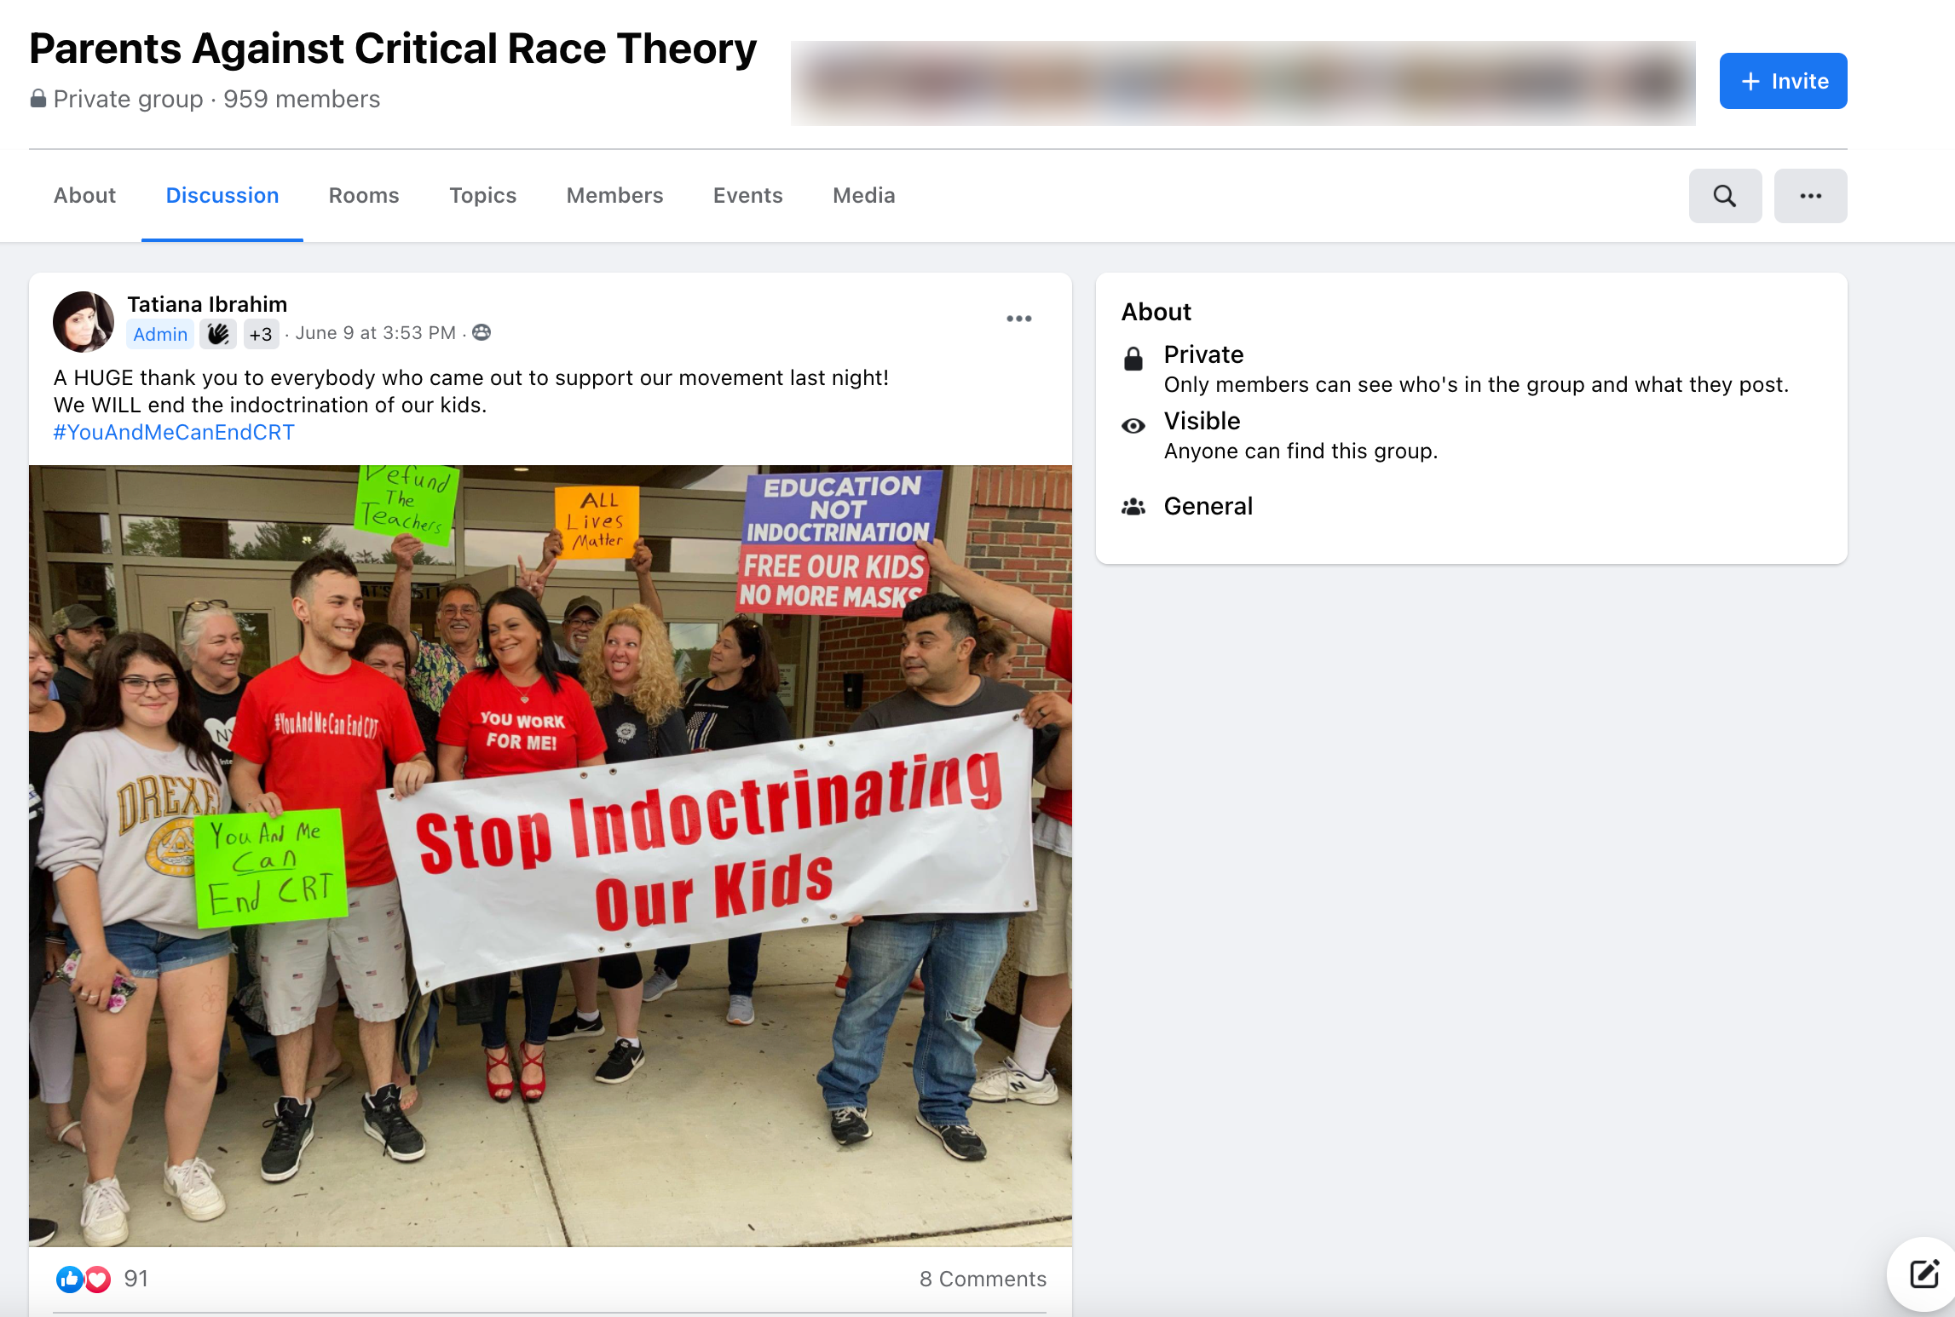The image size is (1955, 1317).
Task: Click the ellipsis icon beside the search button
Action: [1810, 195]
